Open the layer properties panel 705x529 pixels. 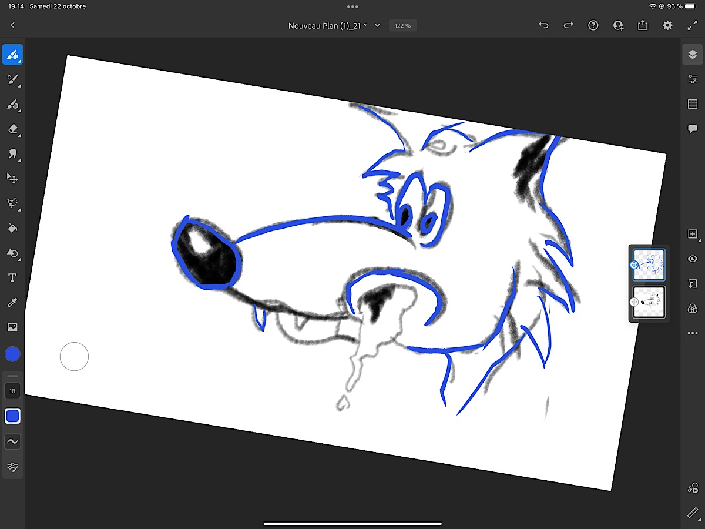692,79
